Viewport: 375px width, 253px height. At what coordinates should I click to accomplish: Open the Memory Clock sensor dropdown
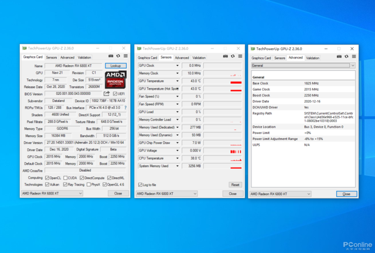point(178,73)
